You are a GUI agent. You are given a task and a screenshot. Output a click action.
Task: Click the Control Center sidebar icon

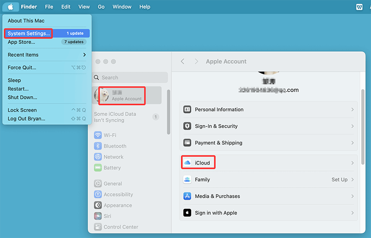[98, 227]
